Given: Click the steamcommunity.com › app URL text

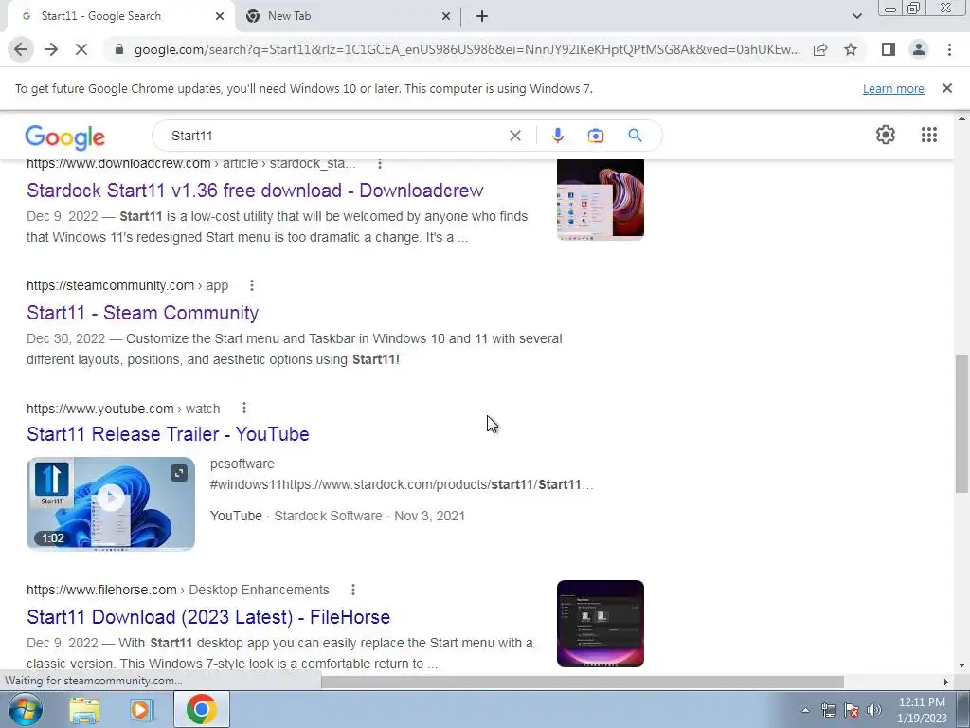Looking at the screenshot, I should [x=128, y=285].
